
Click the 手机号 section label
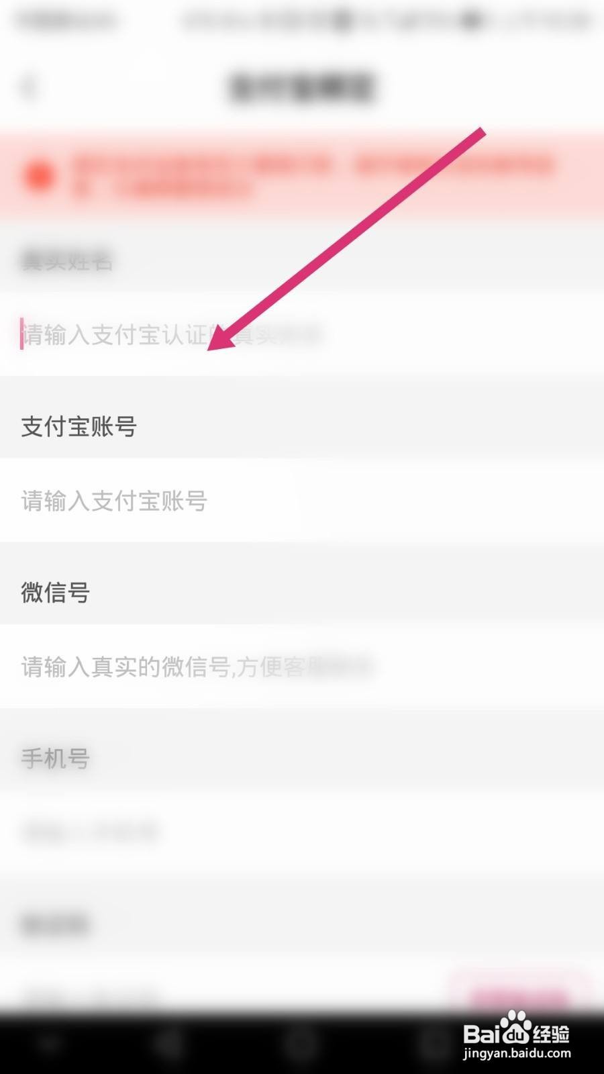pyautogui.click(x=55, y=759)
